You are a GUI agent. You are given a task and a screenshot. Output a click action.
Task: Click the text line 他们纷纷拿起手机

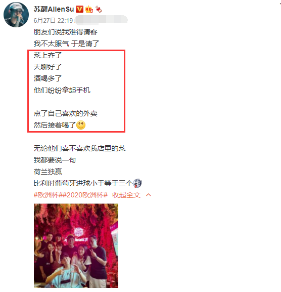tap(62, 90)
